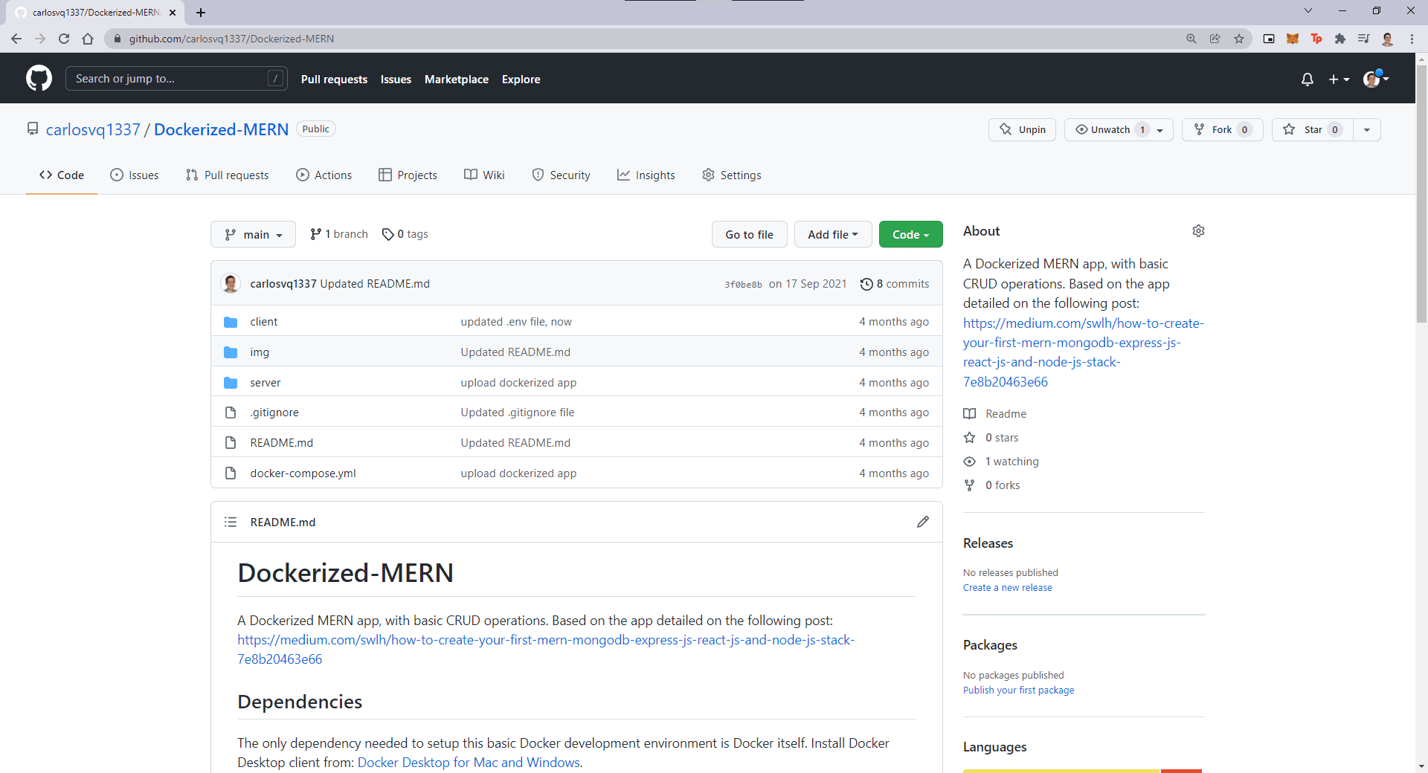Image resolution: width=1428 pixels, height=773 pixels.
Task: Open the 1 branch link
Action: (x=339, y=234)
